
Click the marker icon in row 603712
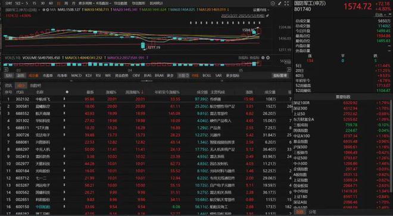click(64, 178)
